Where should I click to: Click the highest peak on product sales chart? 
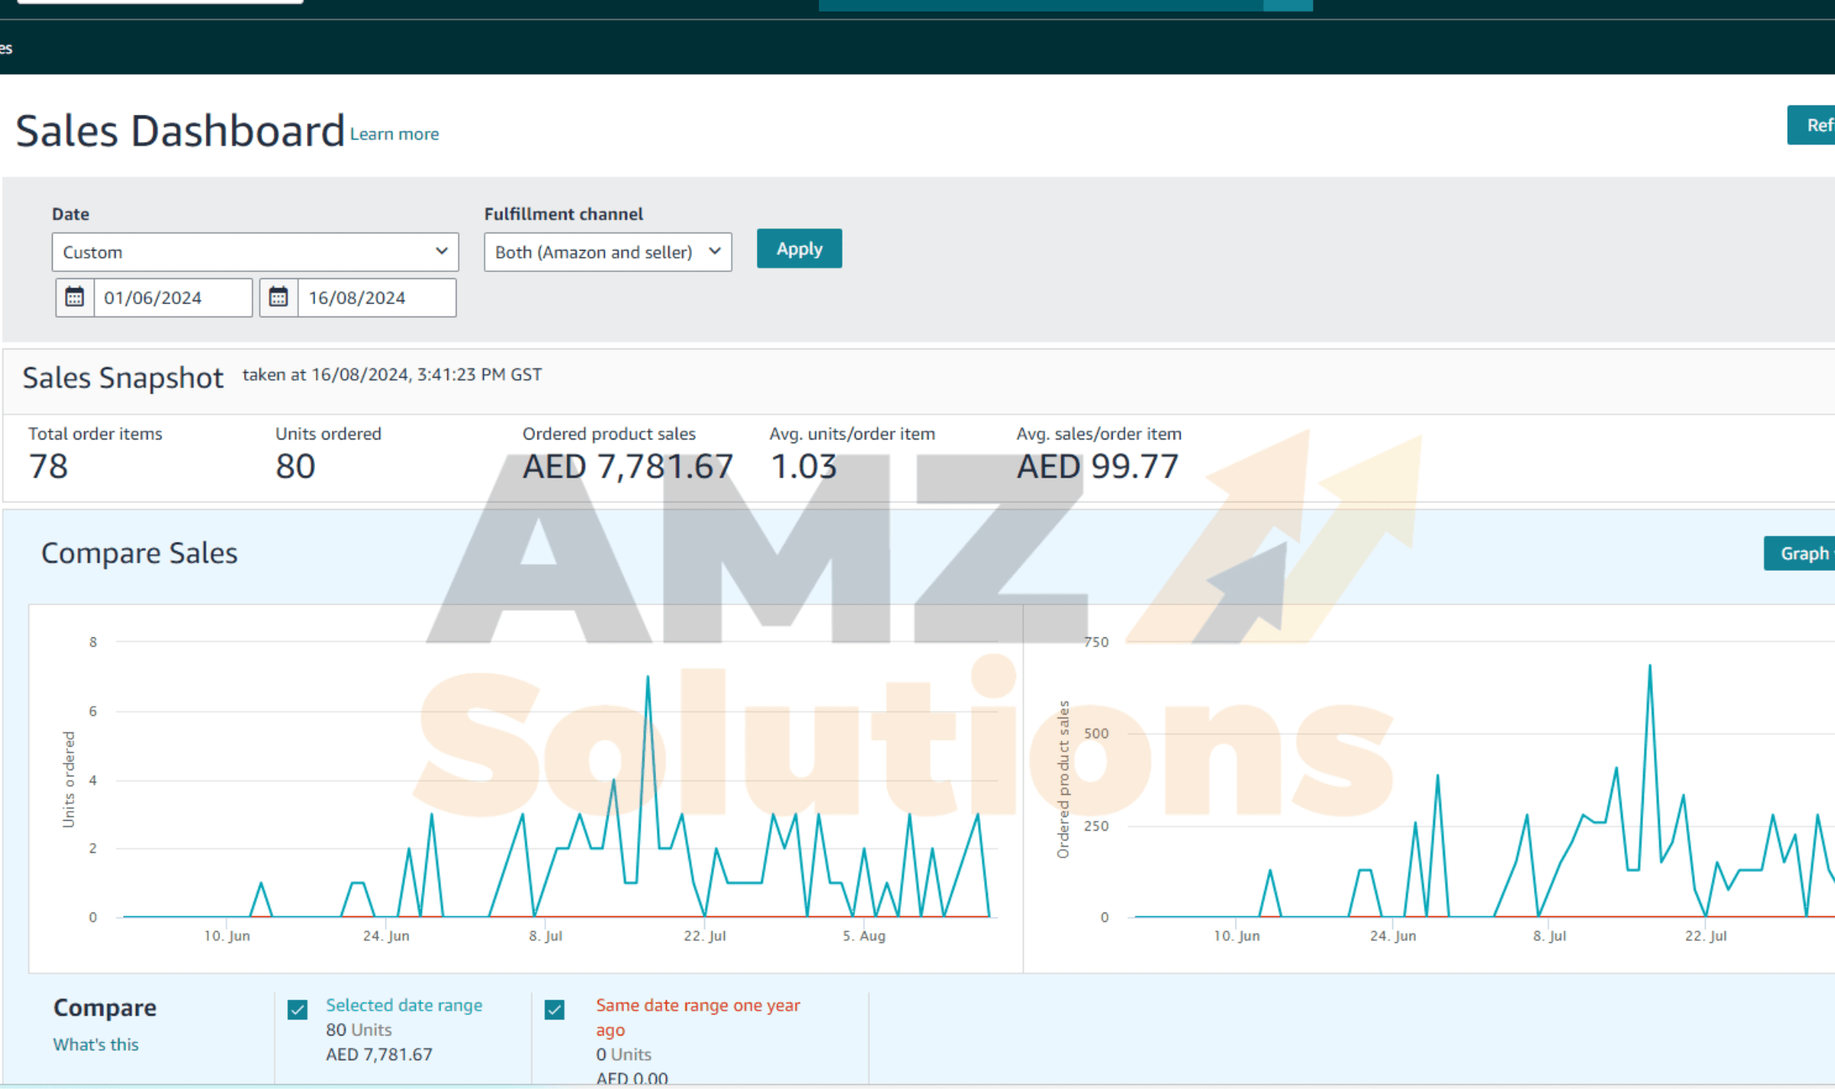[1649, 666]
